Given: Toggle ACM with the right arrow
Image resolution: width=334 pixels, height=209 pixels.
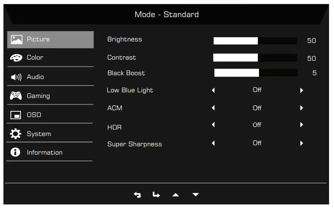Looking at the screenshot, I should [x=301, y=108].
